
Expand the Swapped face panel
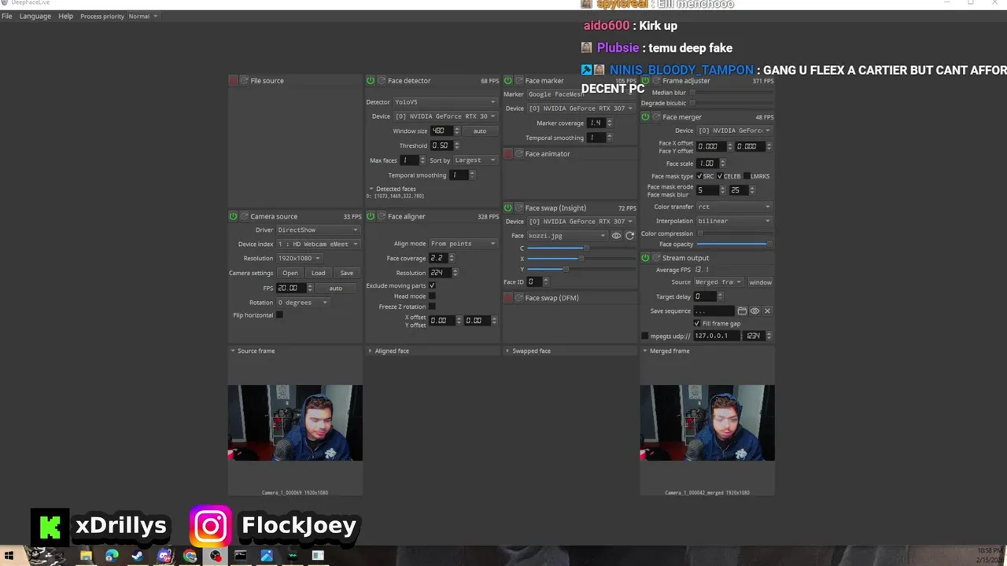pyautogui.click(x=507, y=351)
